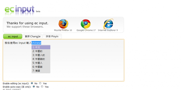Choose suggestion 2: 中國的
The height and width of the screenshot is (90, 181).
coord(41,51)
